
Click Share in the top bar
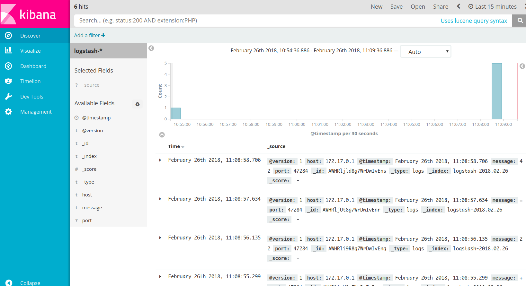click(x=441, y=6)
